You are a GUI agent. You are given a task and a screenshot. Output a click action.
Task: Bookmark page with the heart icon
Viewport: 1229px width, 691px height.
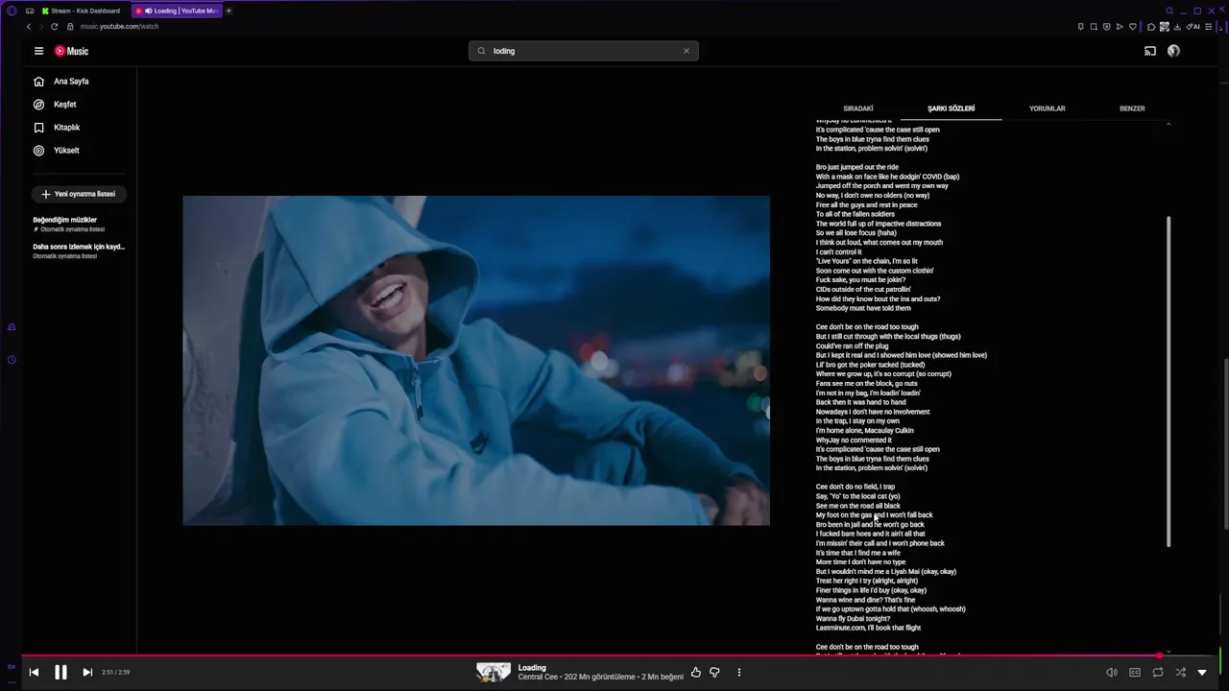(1133, 26)
